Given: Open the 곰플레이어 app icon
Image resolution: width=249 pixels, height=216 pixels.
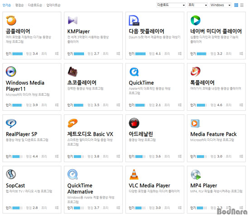Looking at the screenshot, I should click(11, 20).
